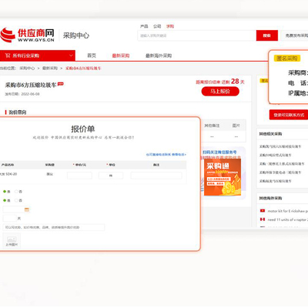Open the calendar date picker icon

pyautogui.click(x=27, y=209)
